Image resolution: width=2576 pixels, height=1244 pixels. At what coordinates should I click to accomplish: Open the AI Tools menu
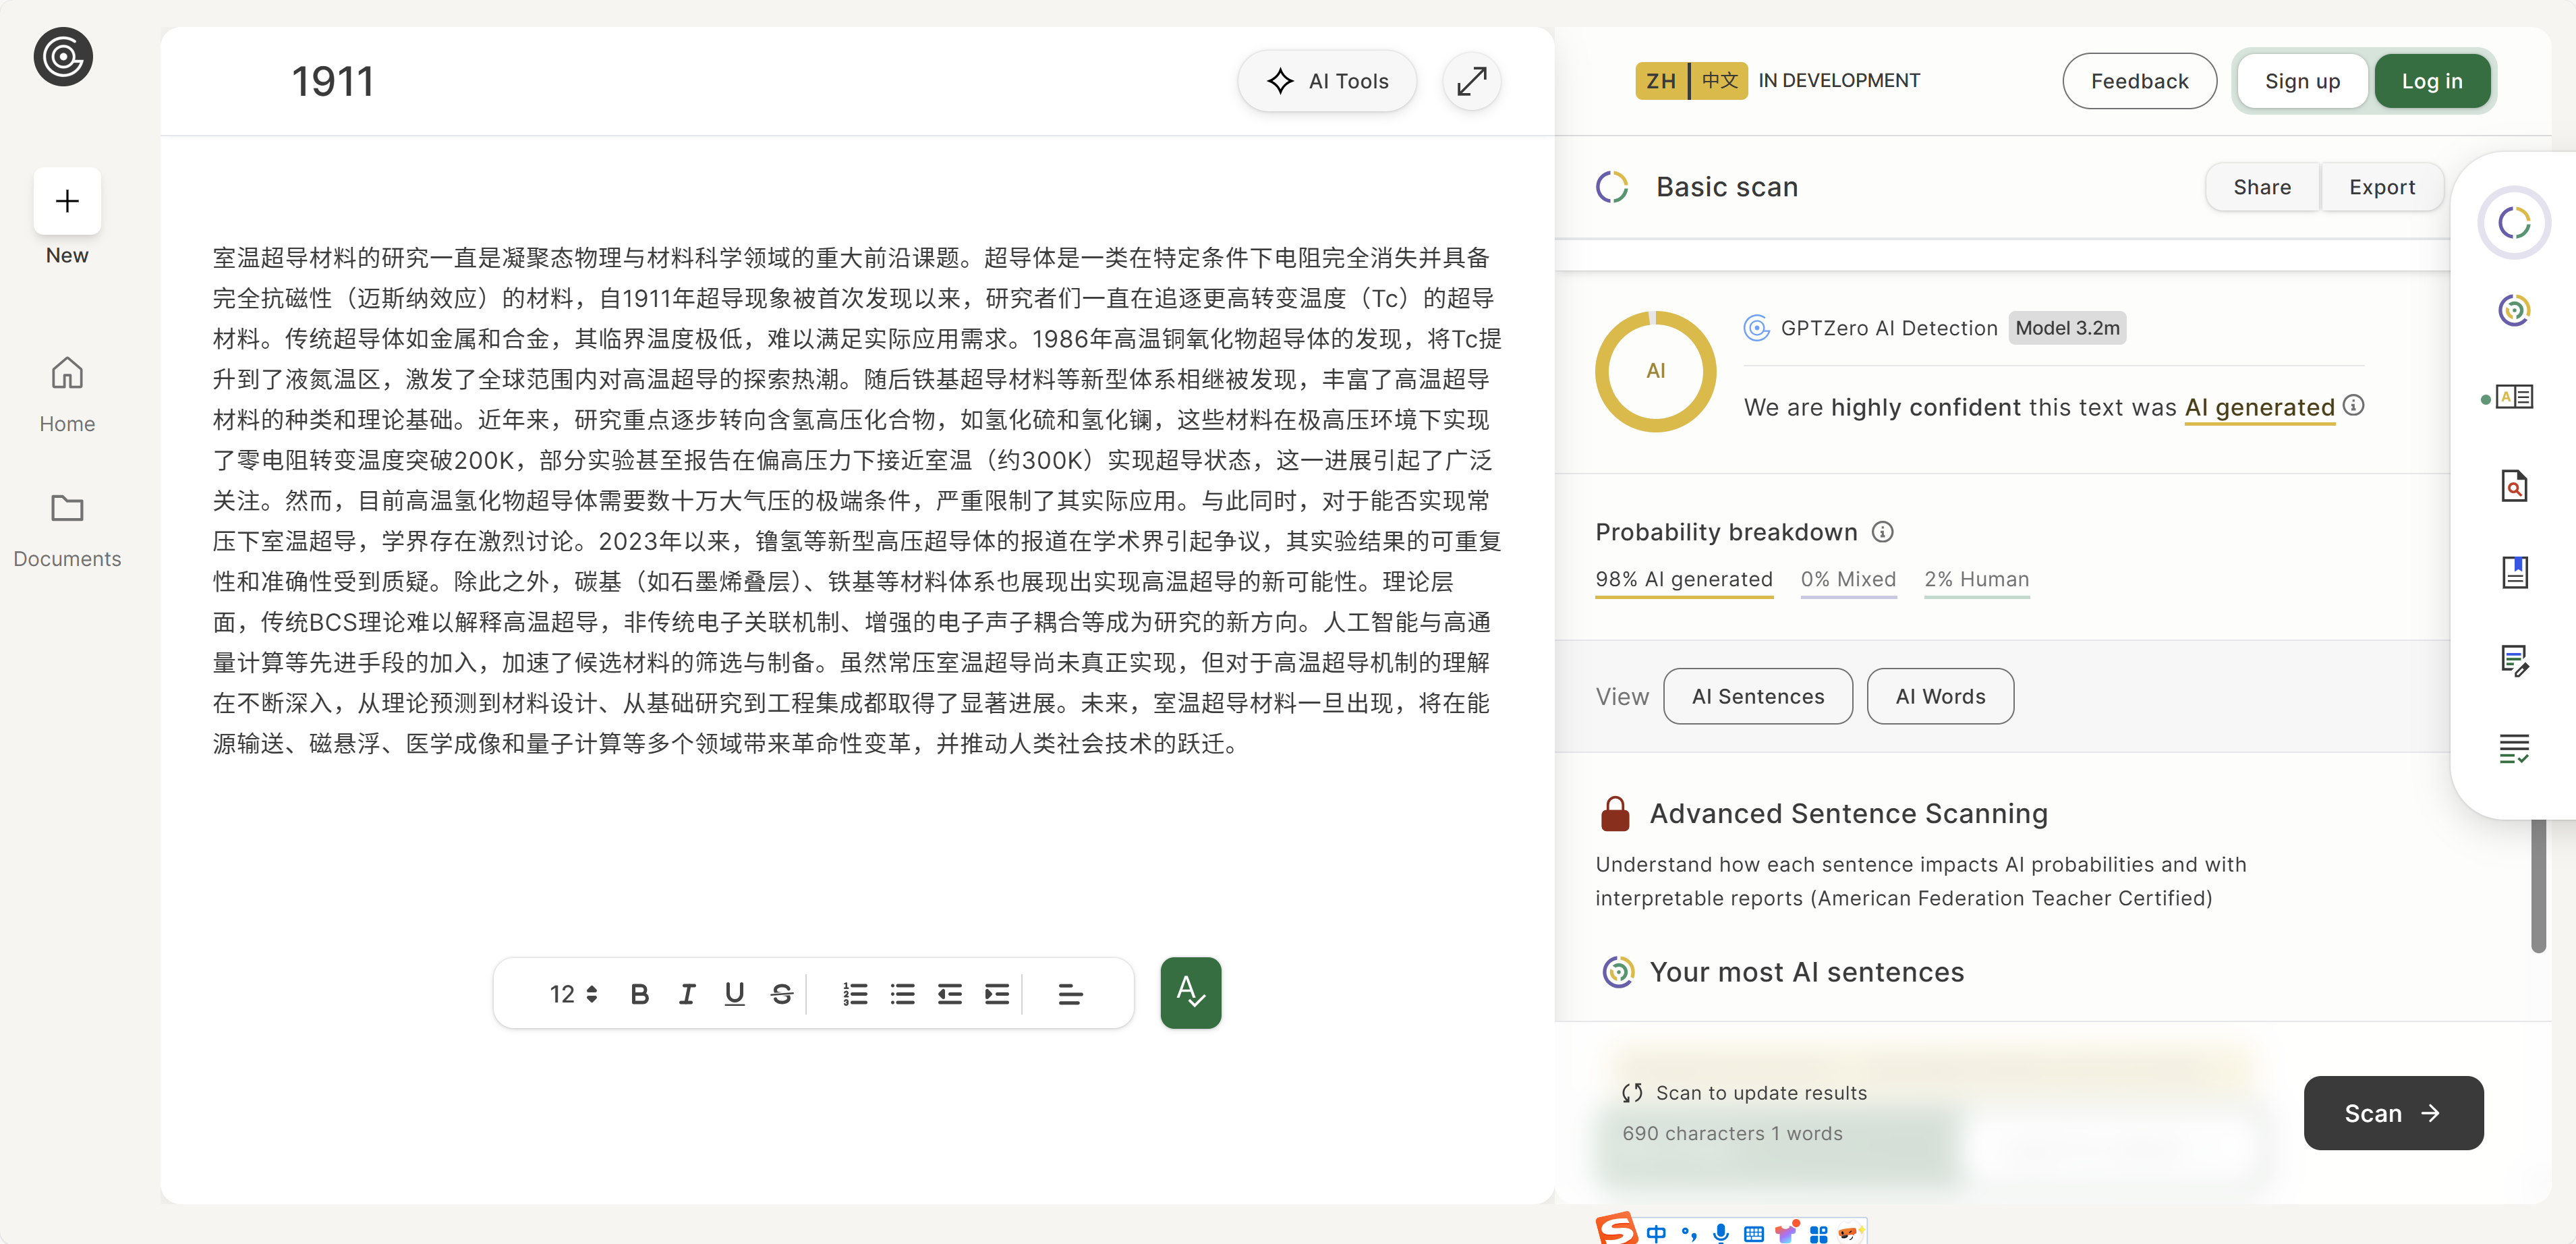pos(1327,81)
